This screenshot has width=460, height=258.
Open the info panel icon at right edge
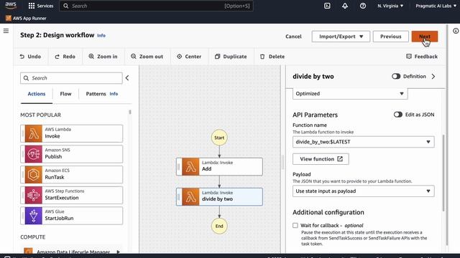456,31
